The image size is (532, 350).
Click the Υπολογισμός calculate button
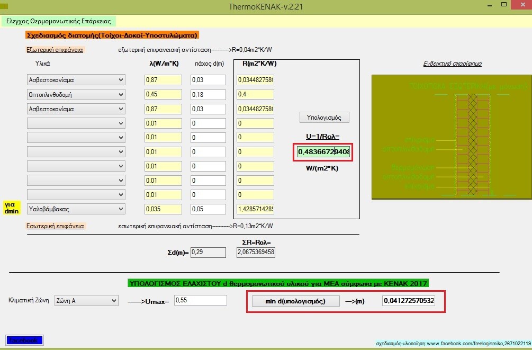(324, 117)
